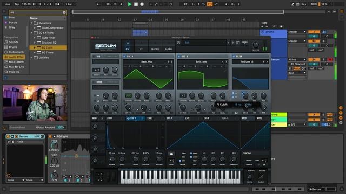Viewport: 346px width, 194px height.
Task: Open All Channels dropdown on Serum track
Action: click(297, 64)
